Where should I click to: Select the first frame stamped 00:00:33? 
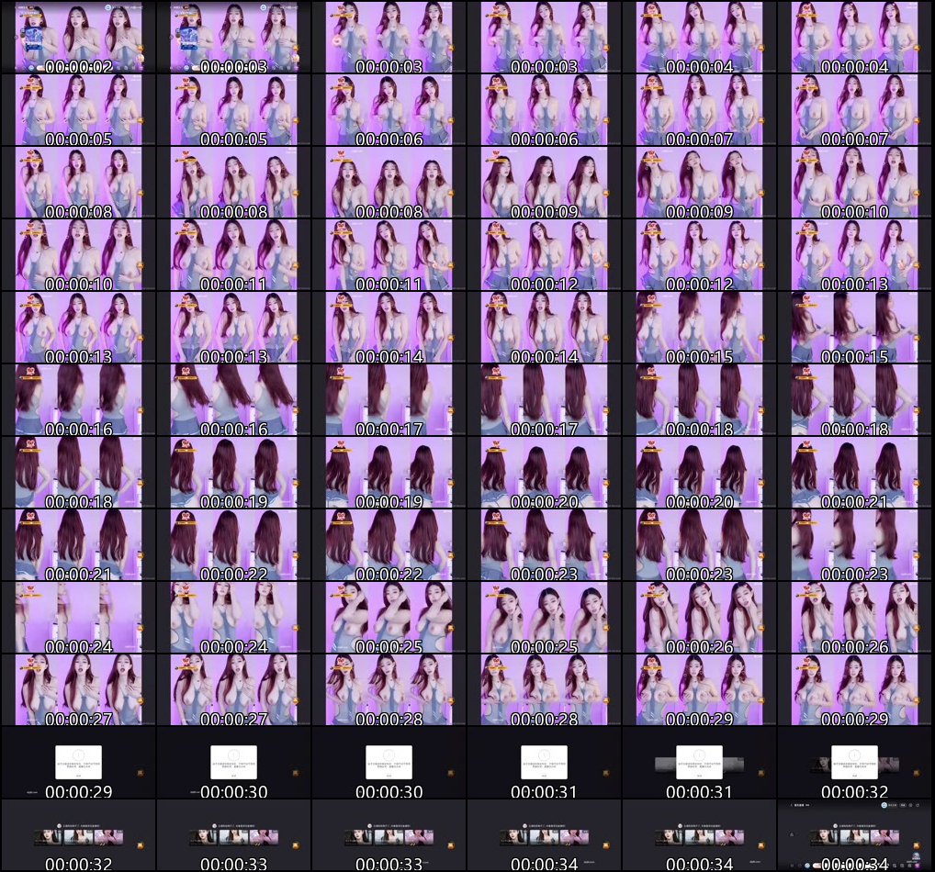[x=233, y=834]
